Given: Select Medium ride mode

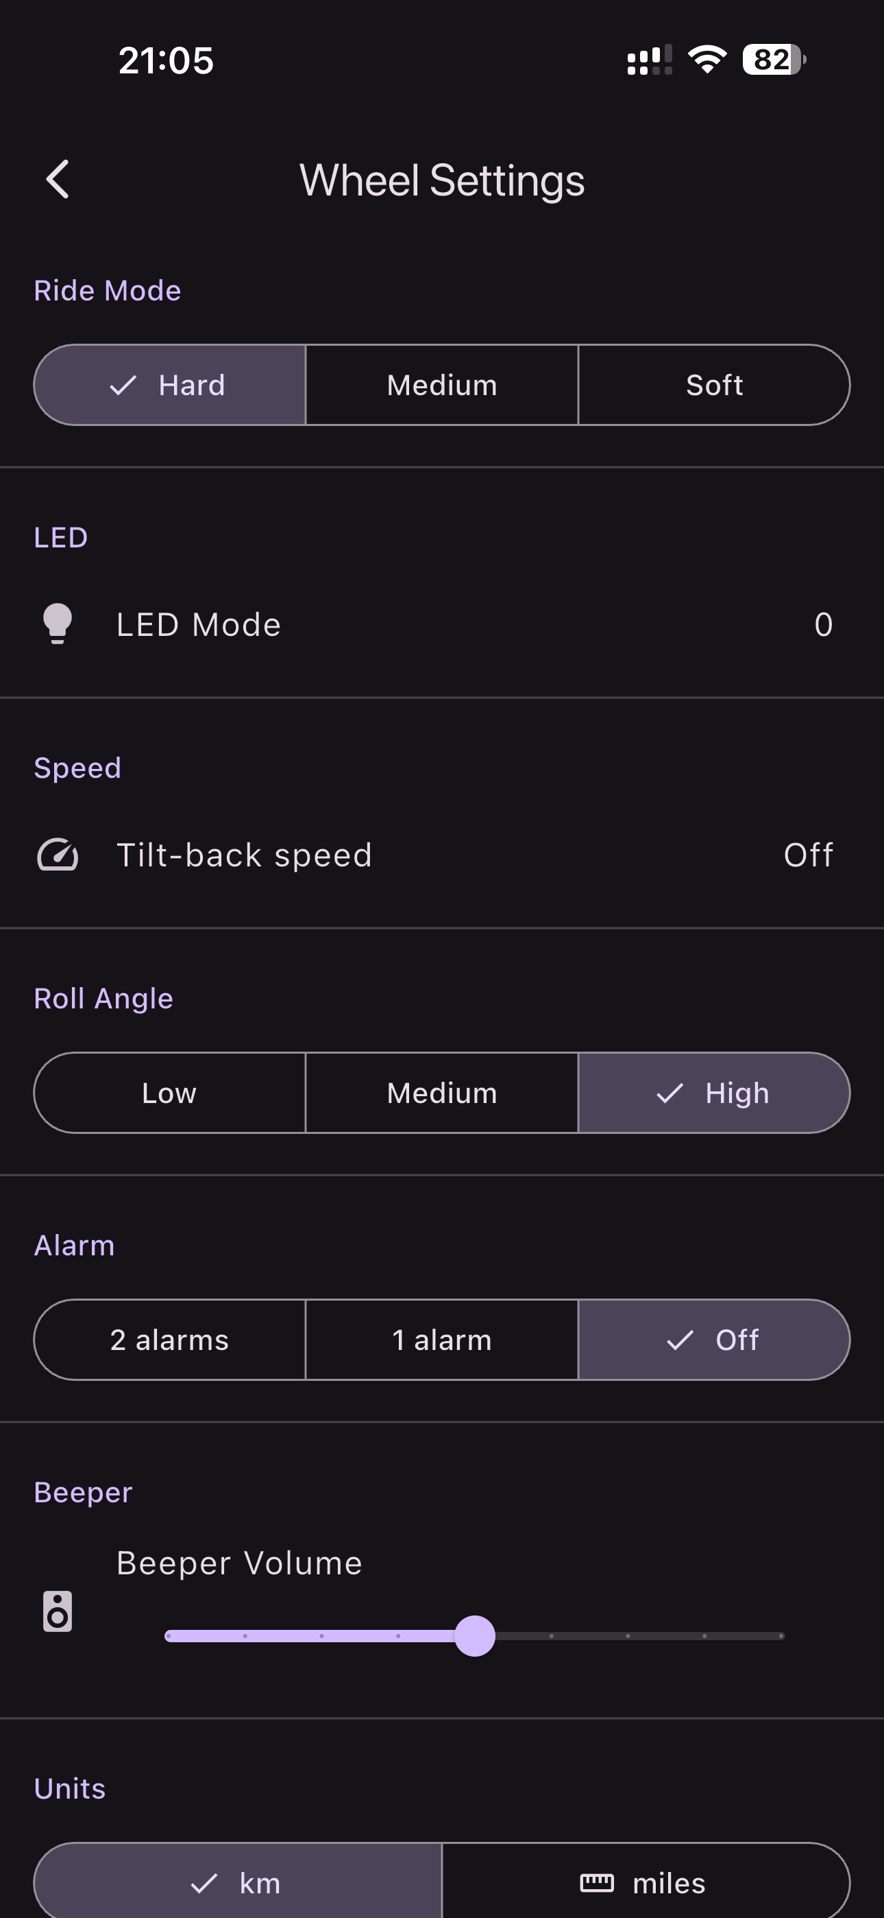Looking at the screenshot, I should coord(441,385).
